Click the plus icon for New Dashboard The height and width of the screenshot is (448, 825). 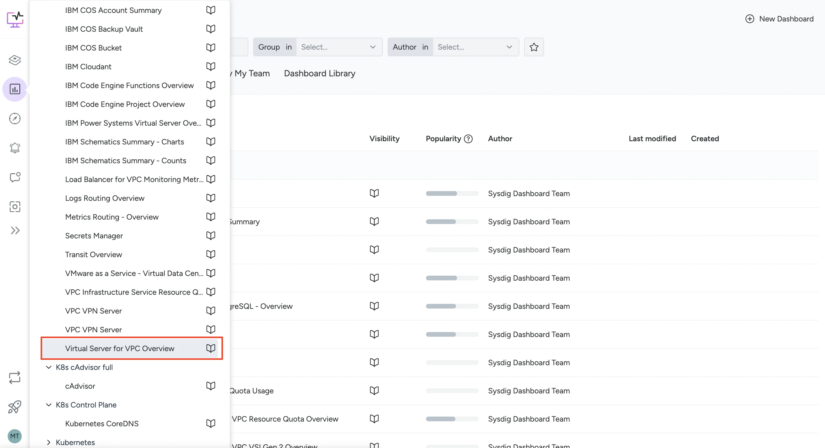(x=750, y=19)
